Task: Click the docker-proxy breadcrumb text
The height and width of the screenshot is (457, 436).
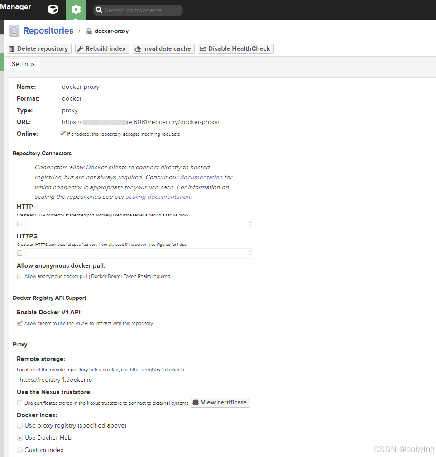Action: point(111,31)
